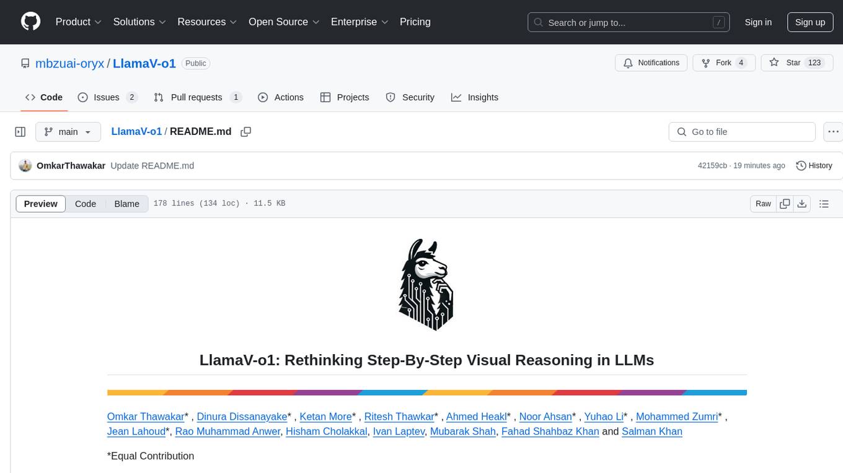This screenshot has height=473, width=843.
Task: Open commit hash 42159cb
Action: point(712,165)
